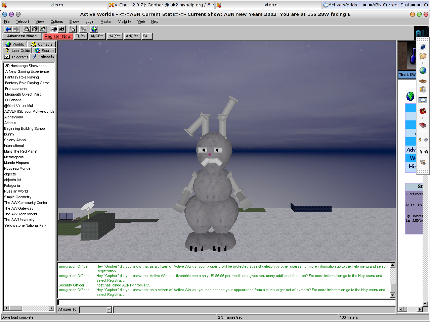430x322 pixels.
Task: Select Megapath Object Yard entry
Action: click(23, 94)
